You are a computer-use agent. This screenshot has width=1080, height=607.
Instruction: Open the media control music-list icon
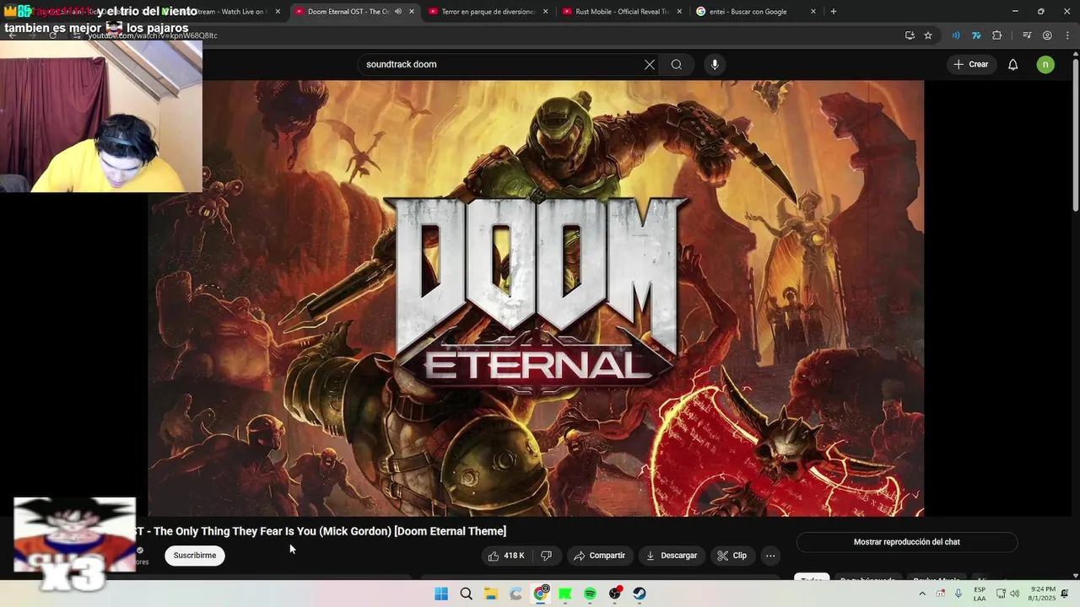[x=1027, y=35]
